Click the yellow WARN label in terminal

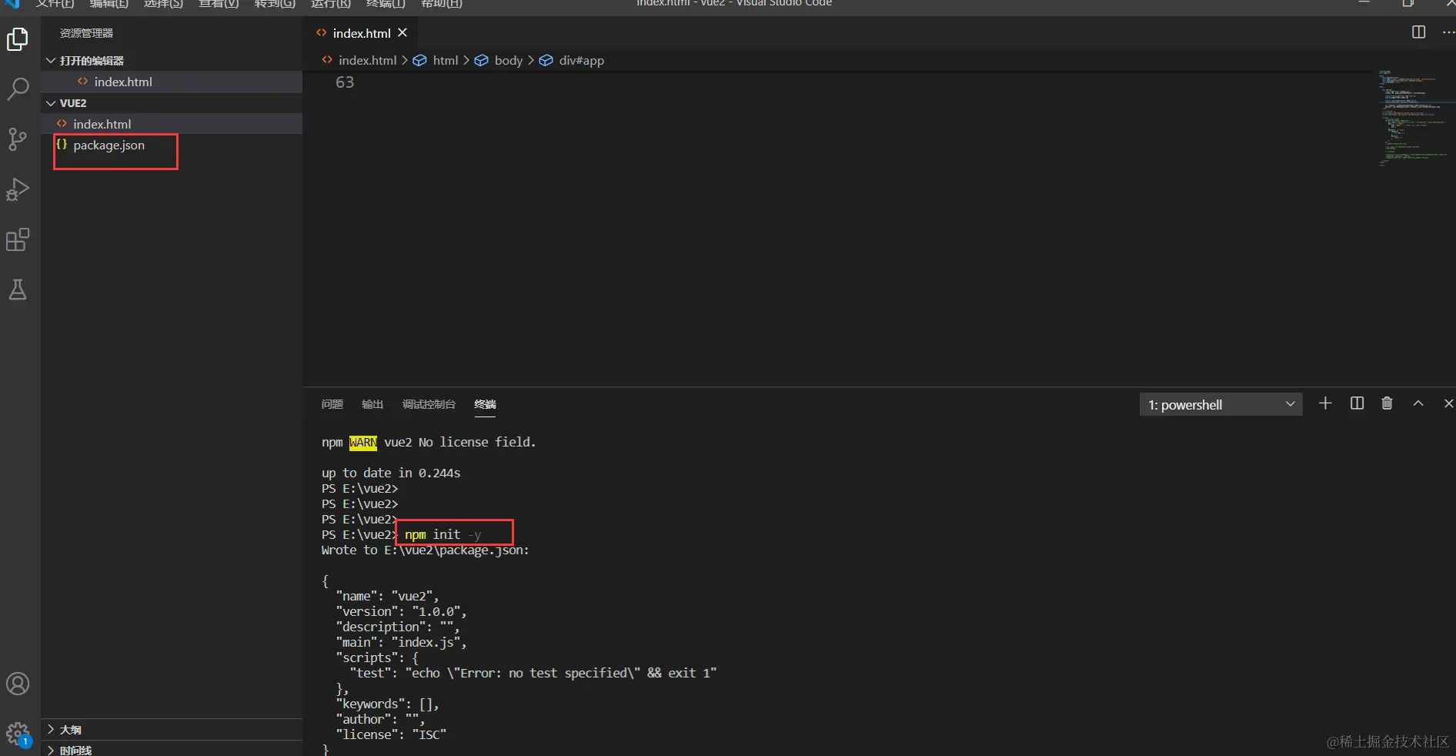click(363, 443)
